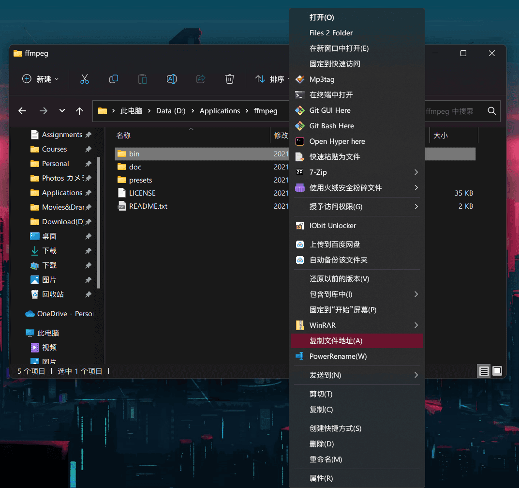519x488 pixels.
Task: Open Properties (属性) menu entry
Action: [x=357, y=478]
